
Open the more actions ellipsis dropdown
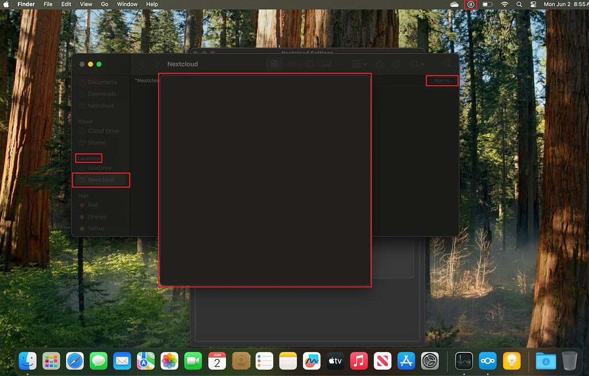(416, 64)
